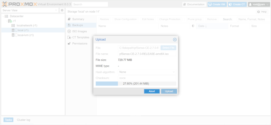Abort the ISO upload
This screenshot has height=125, width=271.
[x=152, y=91]
